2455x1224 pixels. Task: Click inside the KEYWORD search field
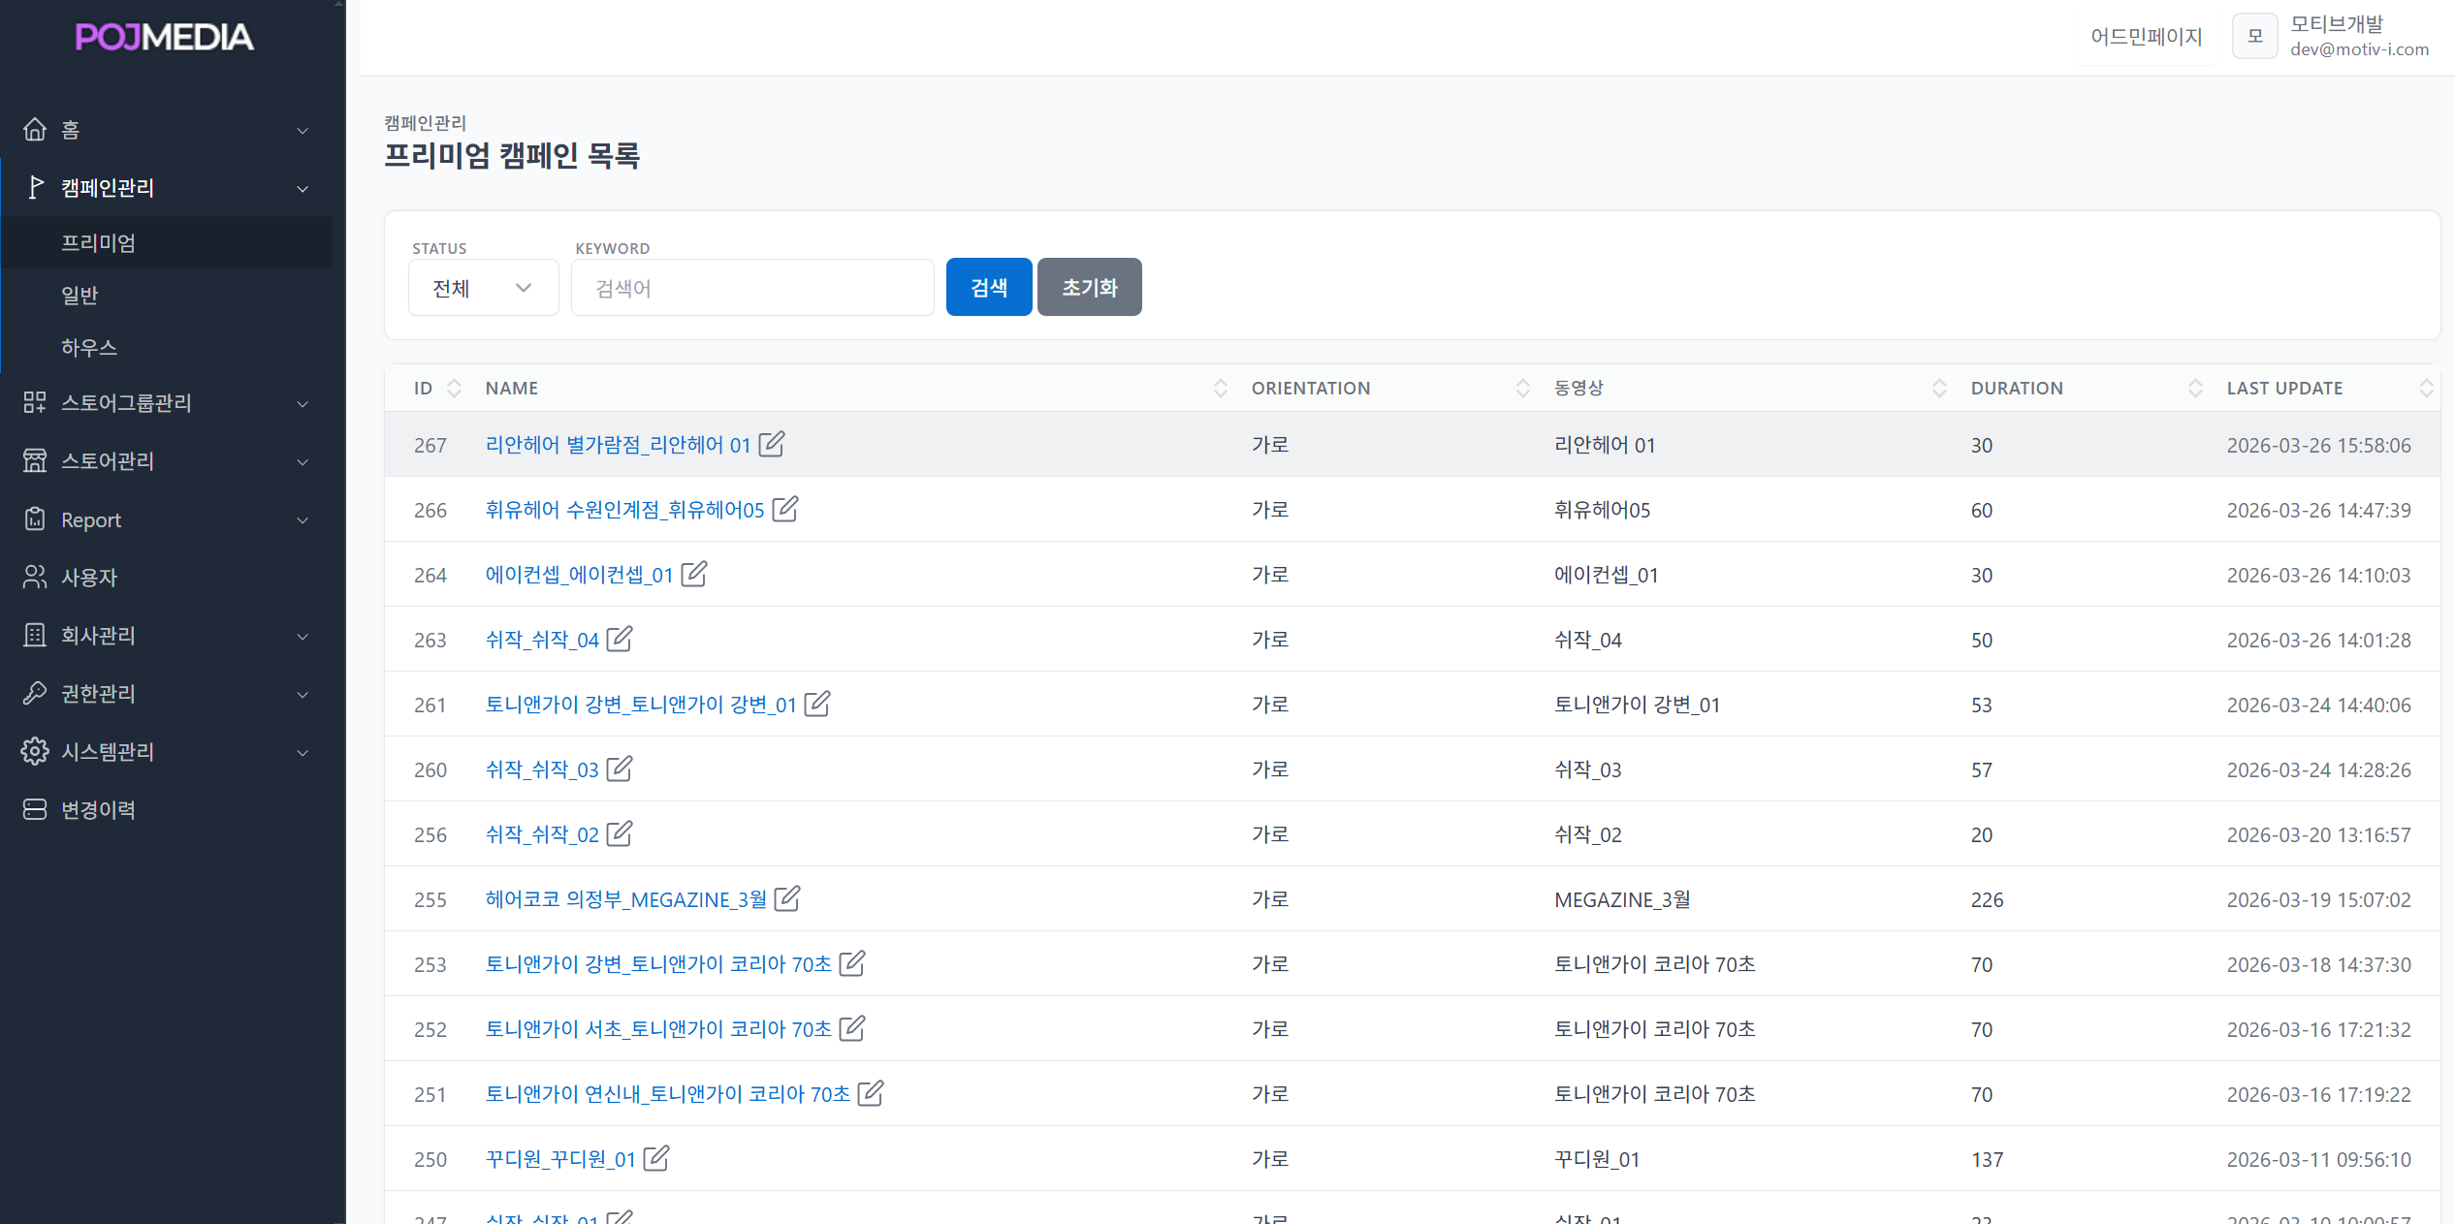pos(752,287)
